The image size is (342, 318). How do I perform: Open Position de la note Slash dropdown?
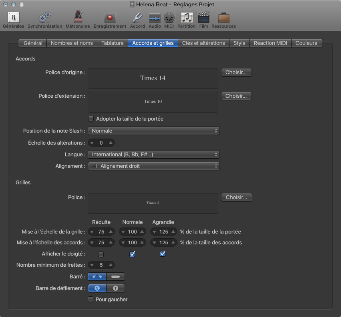click(x=153, y=131)
